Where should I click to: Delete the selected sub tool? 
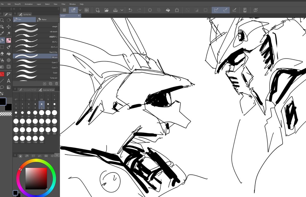[57, 83]
